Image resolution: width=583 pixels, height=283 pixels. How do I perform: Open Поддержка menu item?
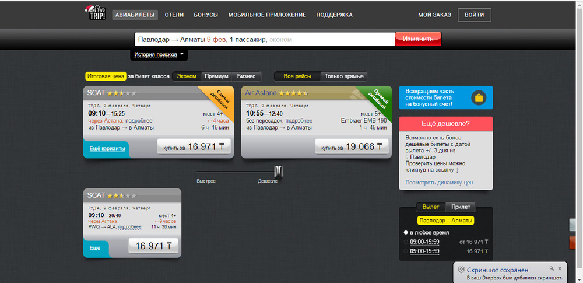334,15
